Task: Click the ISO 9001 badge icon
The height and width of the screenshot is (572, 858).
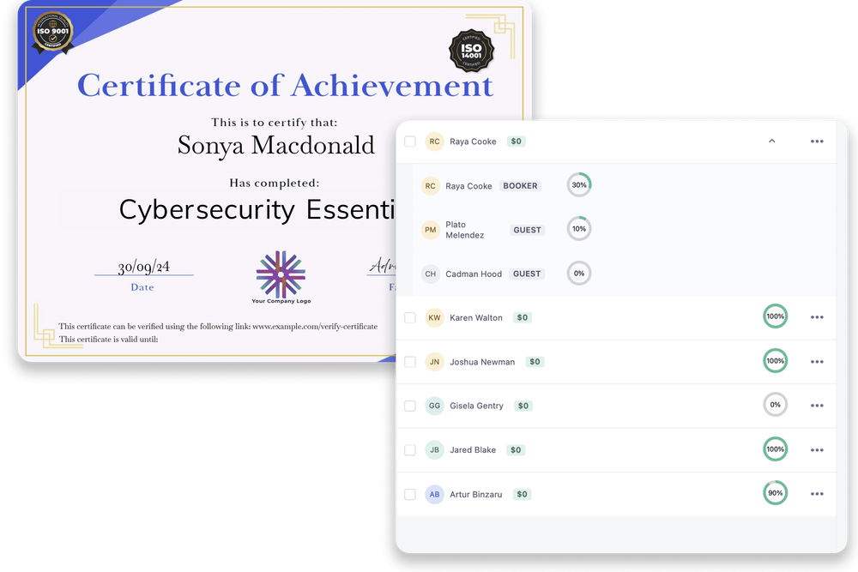Action: pyautogui.click(x=51, y=32)
